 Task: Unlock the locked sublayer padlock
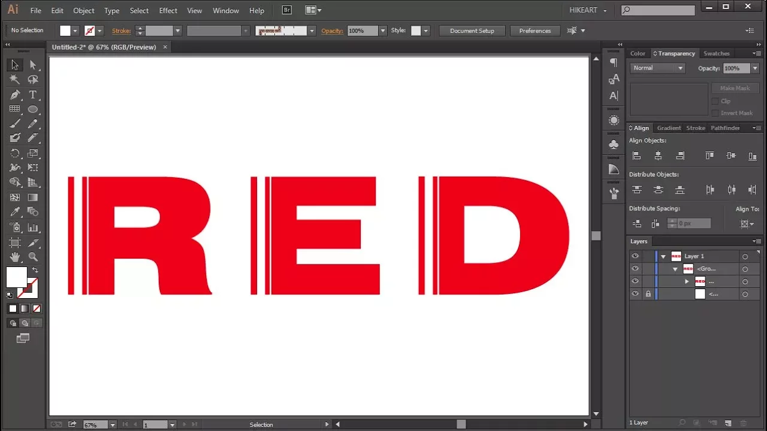tap(648, 294)
